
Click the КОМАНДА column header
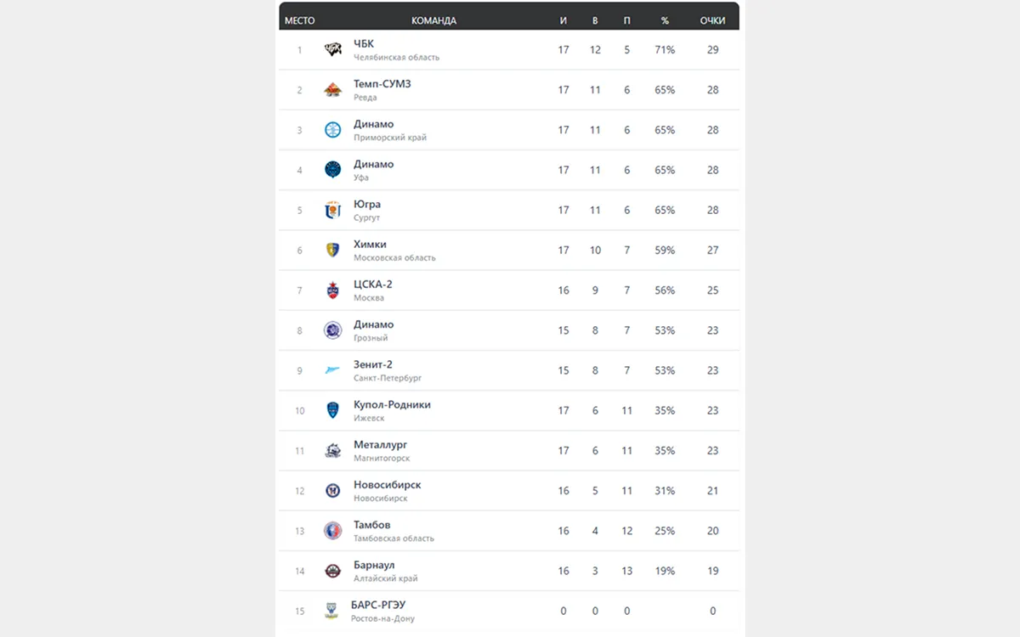tap(433, 20)
